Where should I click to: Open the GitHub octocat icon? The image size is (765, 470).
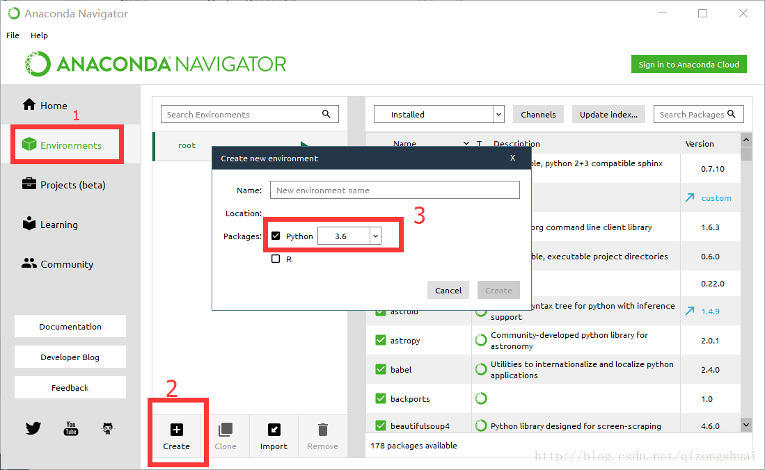[x=108, y=428]
